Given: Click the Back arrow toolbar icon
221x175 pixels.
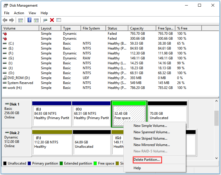Looking at the screenshot, I should (x=5, y=20).
